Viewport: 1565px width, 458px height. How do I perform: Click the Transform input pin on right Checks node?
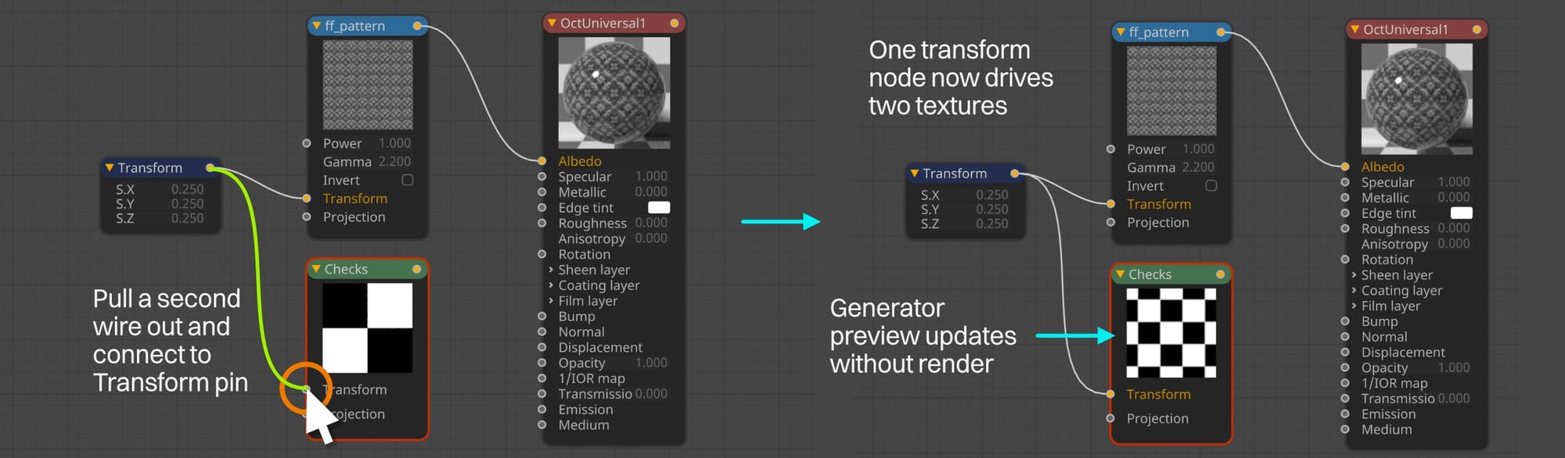click(1110, 394)
